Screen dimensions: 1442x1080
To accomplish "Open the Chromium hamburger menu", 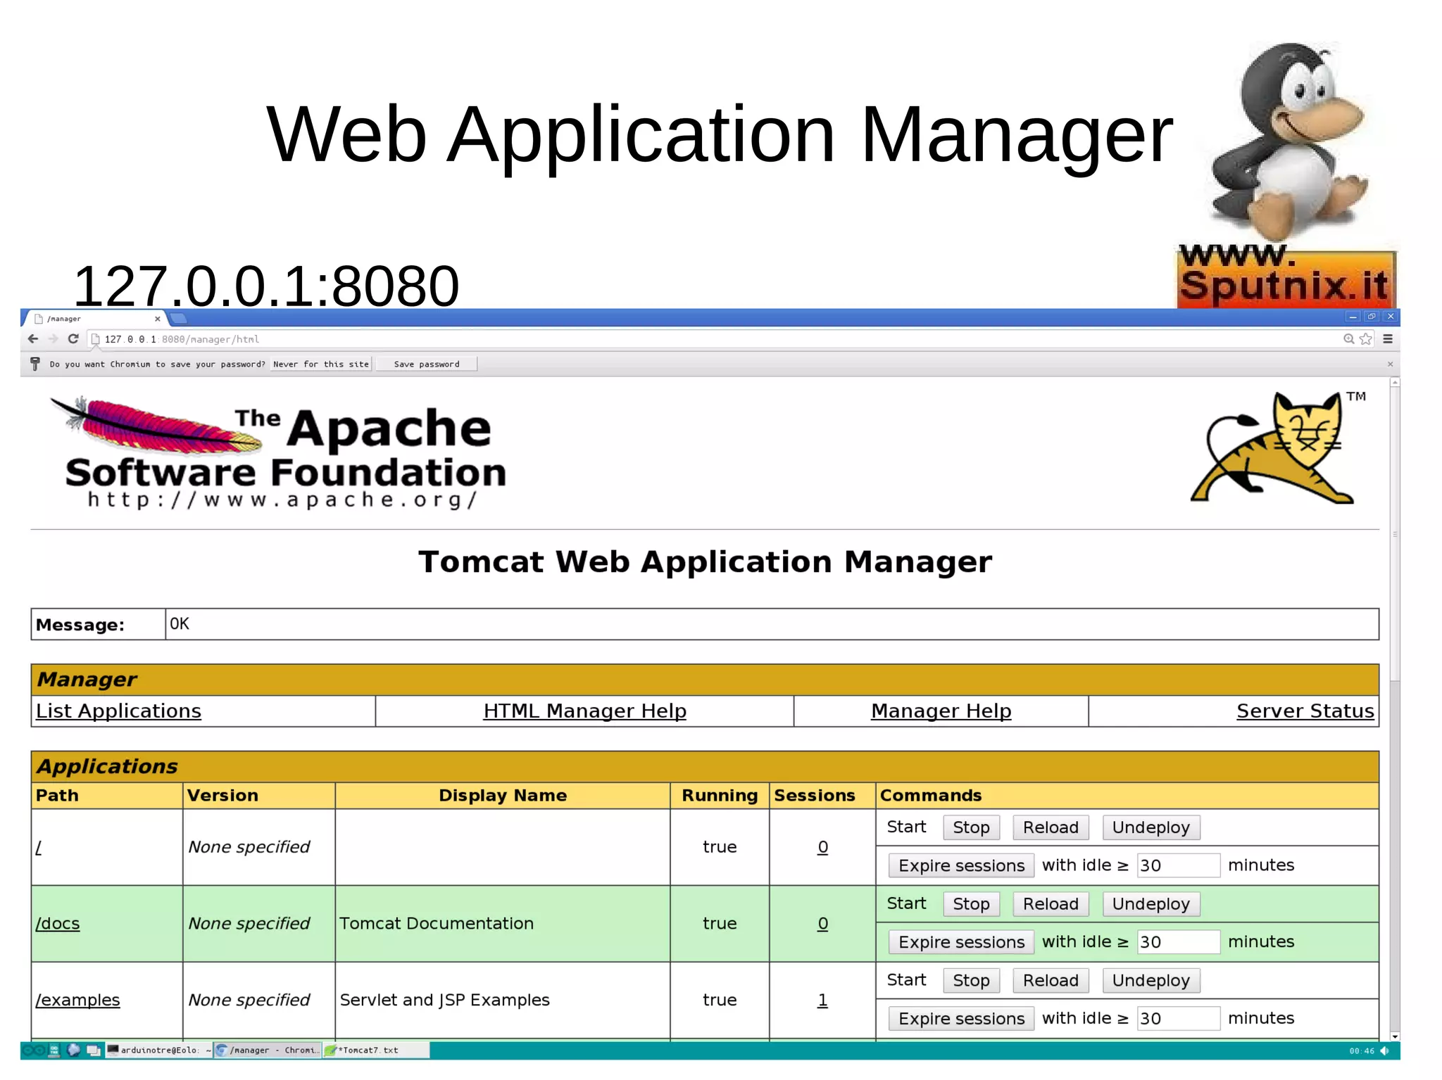I will 1388,339.
